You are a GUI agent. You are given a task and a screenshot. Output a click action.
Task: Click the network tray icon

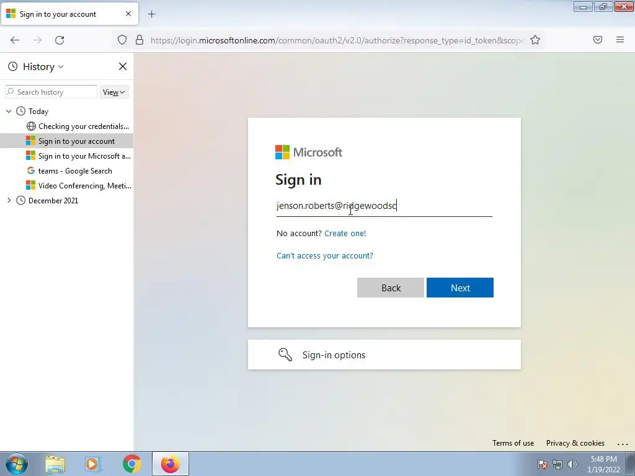pyautogui.click(x=557, y=464)
